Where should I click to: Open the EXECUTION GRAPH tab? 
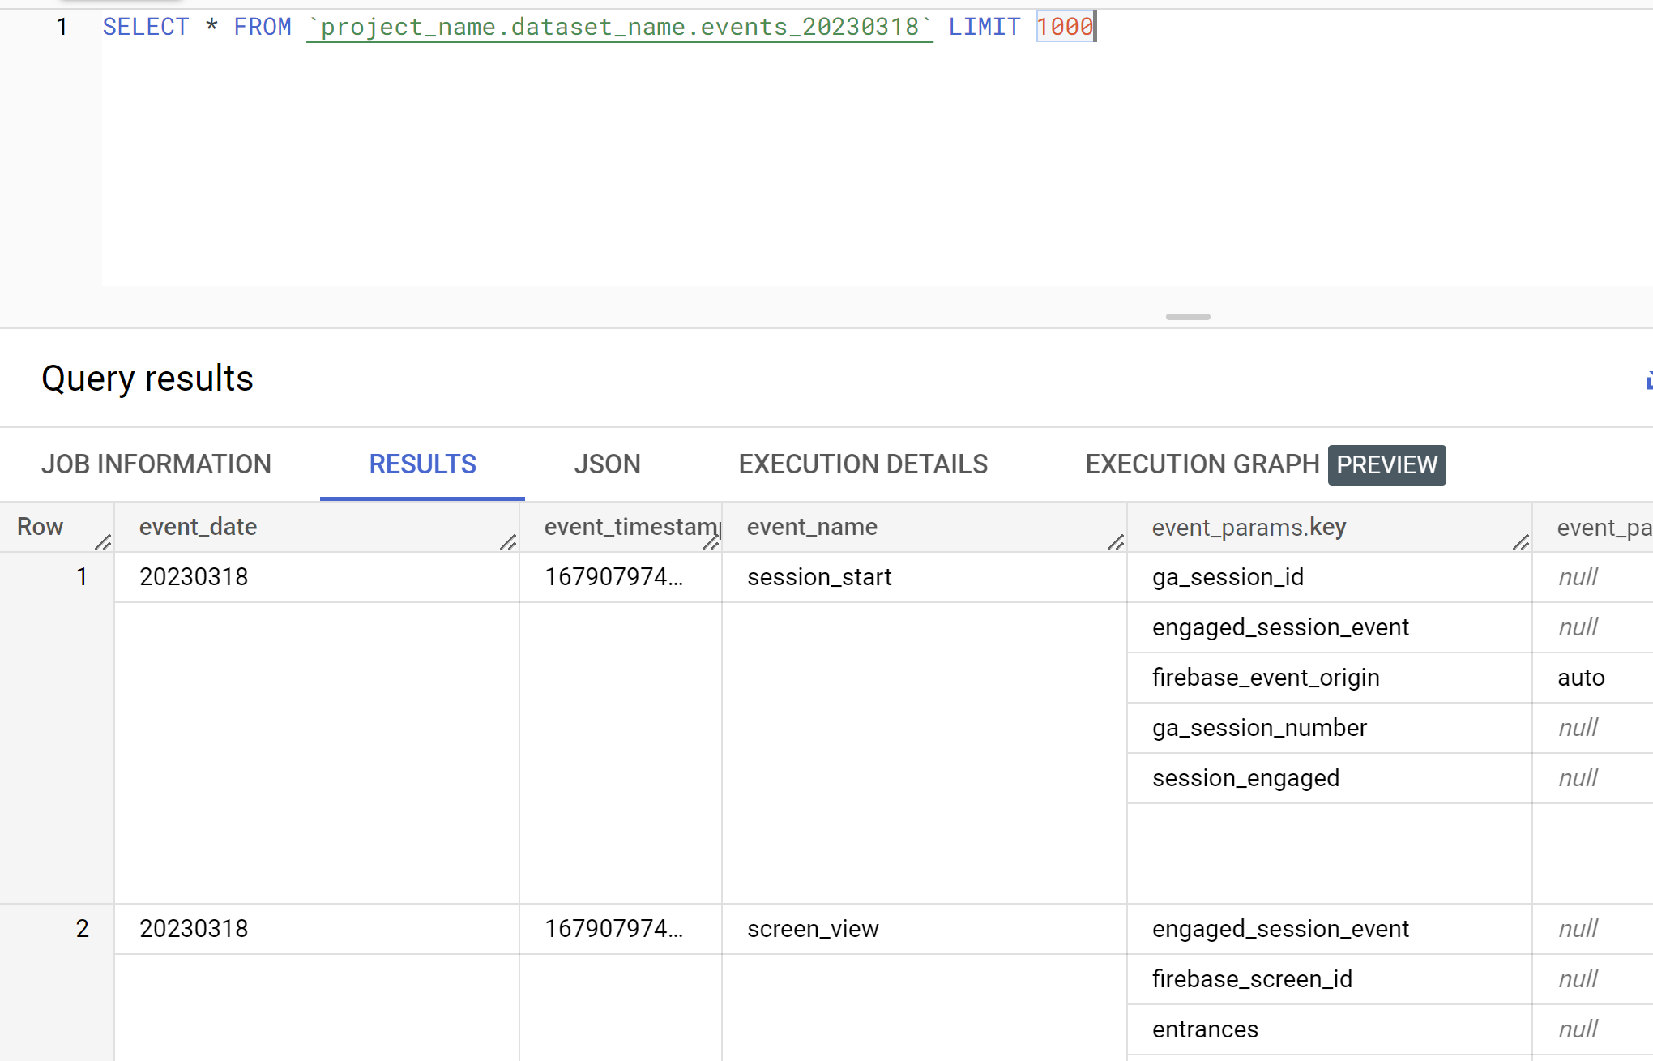tap(1202, 464)
